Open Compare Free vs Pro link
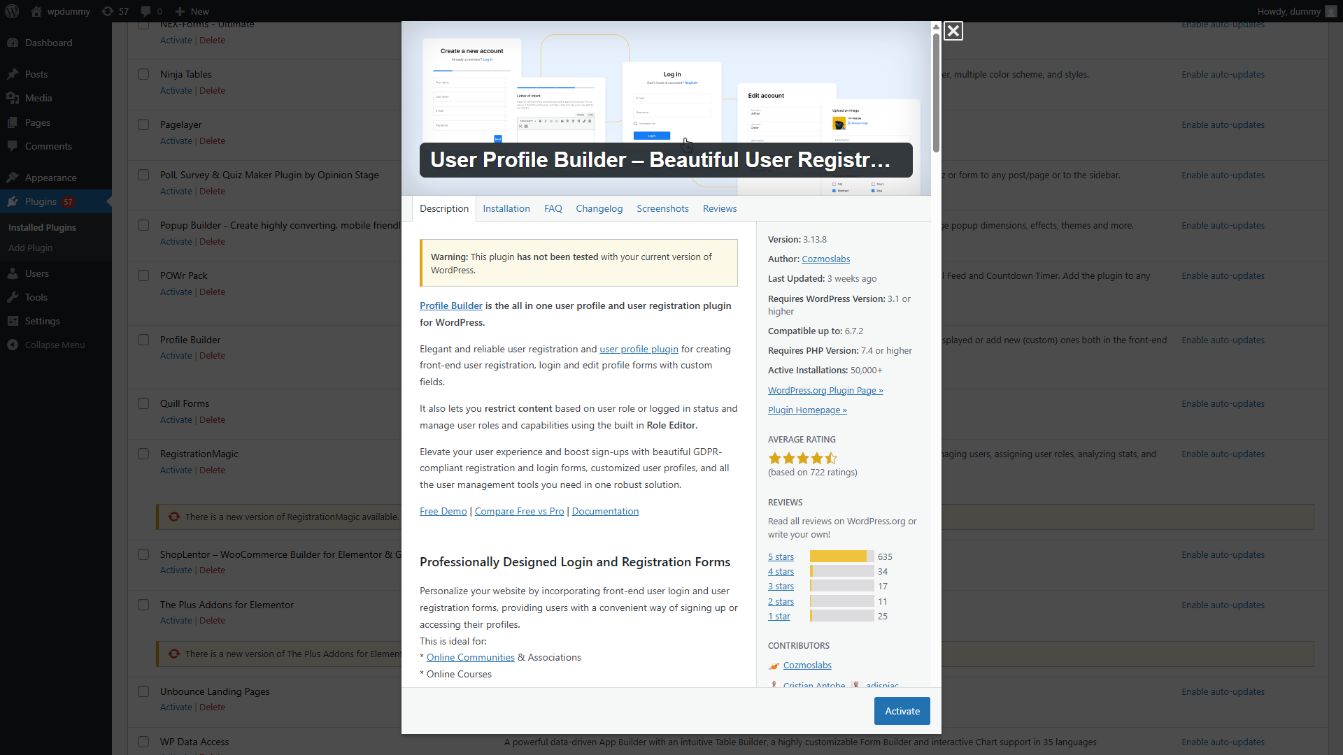The image size is (1343, 755). coord(519,511)
